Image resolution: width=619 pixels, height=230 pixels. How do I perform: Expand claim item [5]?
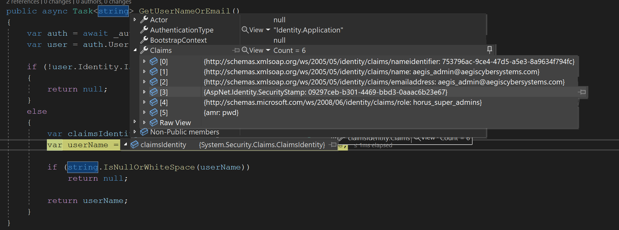(144, 112)
